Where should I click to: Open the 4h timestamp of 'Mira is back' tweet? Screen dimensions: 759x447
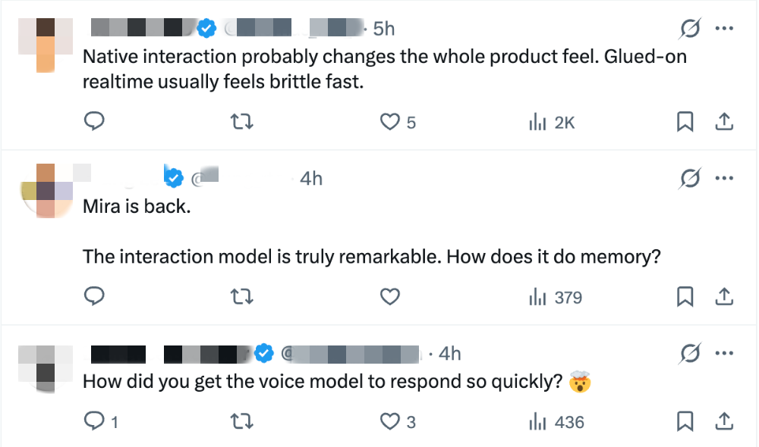310,178
